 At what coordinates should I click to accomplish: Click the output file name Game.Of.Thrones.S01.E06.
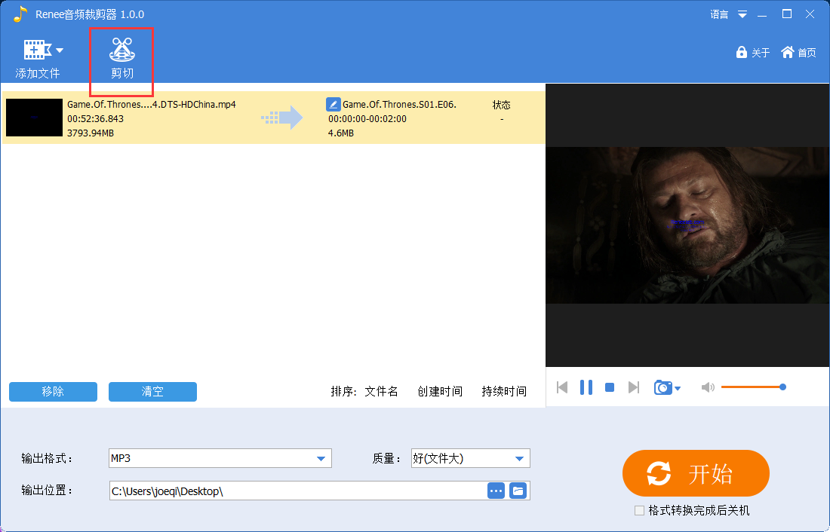[399, 104]
